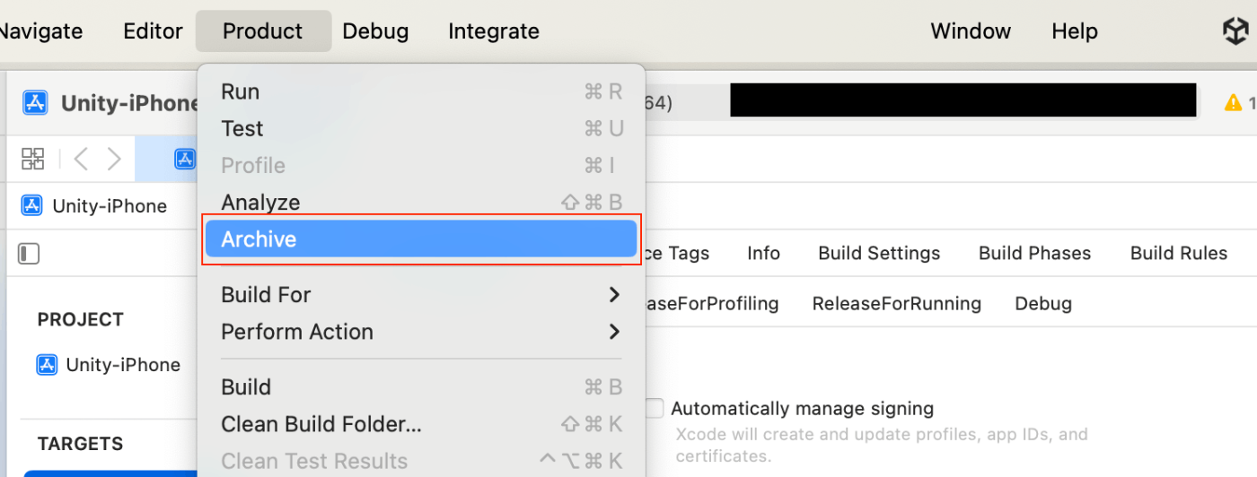
Task: Click Unity-iPhone in the breadcrumb bar
Action: click(94, 206)
